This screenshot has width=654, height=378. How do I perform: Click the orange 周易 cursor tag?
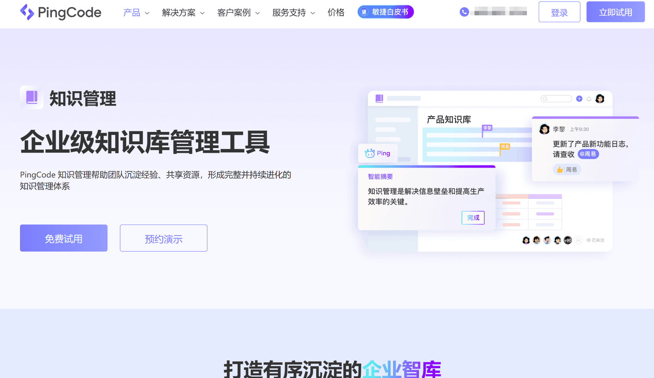[505, 146]
